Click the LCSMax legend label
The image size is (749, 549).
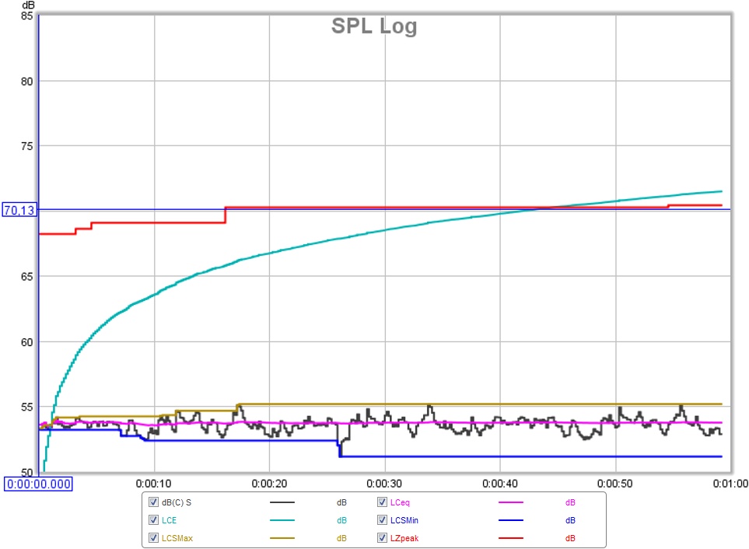coord(177,538)
